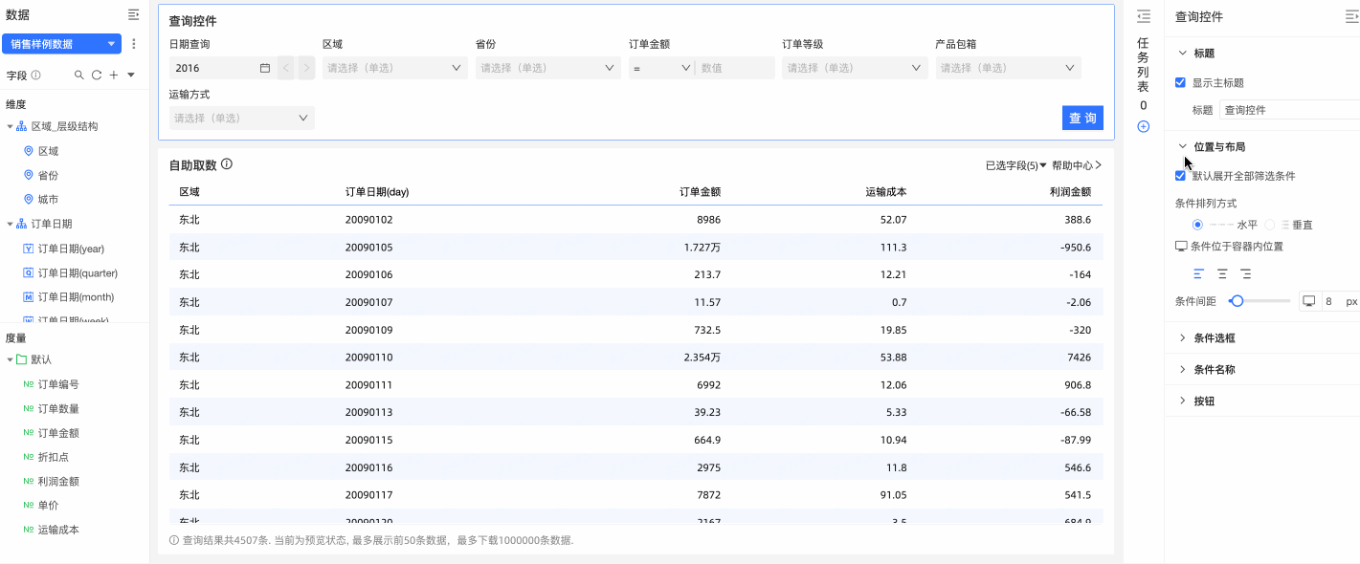Adjust the 条件间距 slider handle
This screenshot has width=1360, height=564.
pyautogui.click(x=1237, y=301)
